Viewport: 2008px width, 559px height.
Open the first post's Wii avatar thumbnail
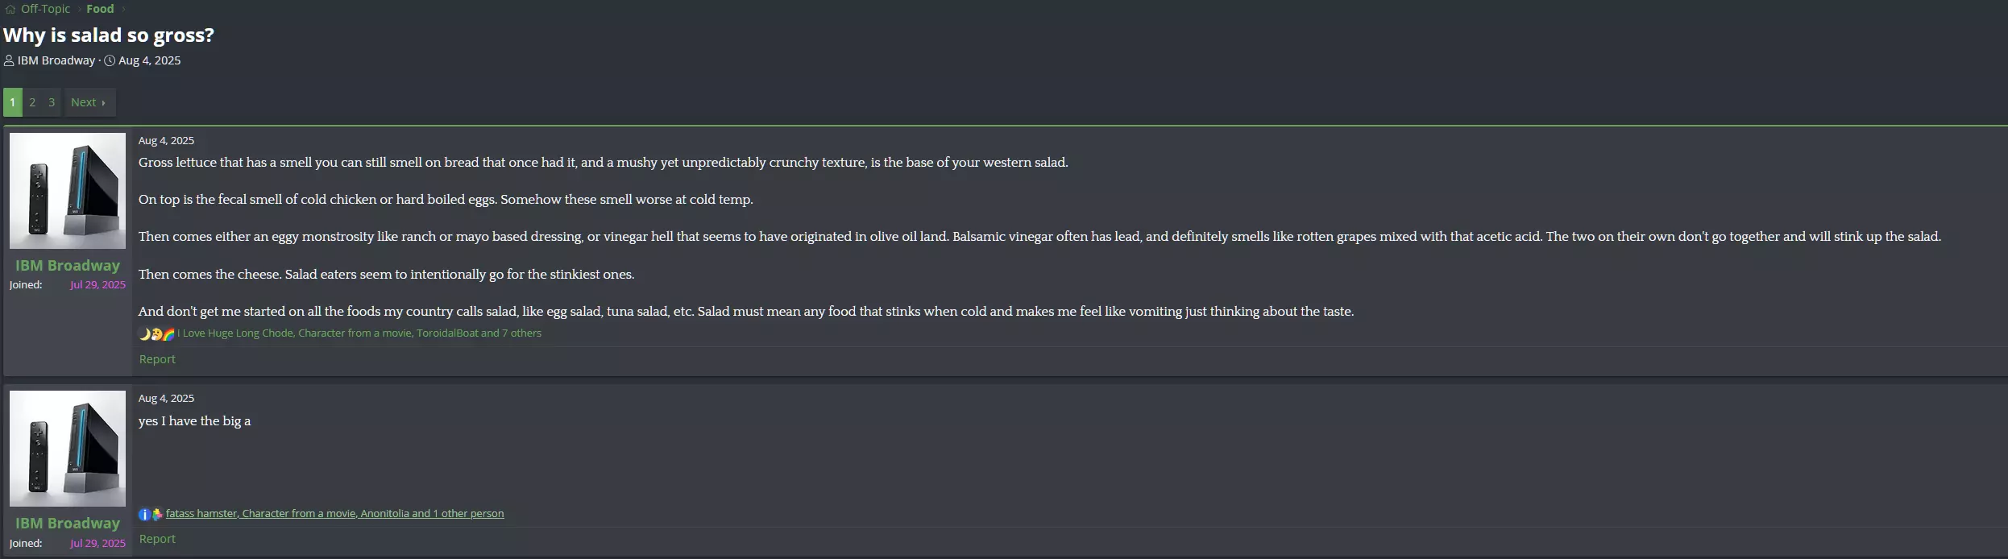click(x=68, y=191)
